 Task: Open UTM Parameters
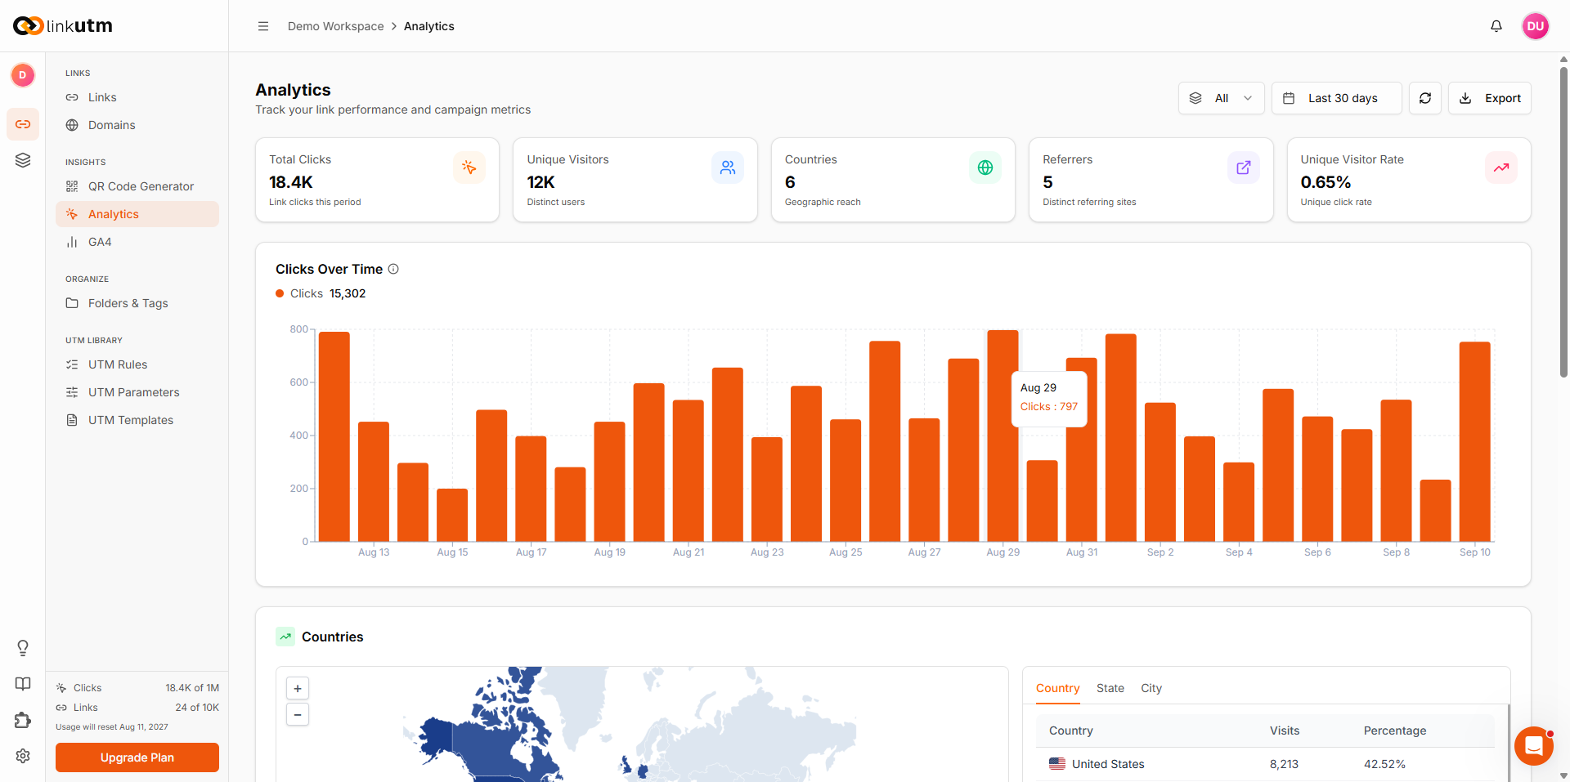[137, 392]
